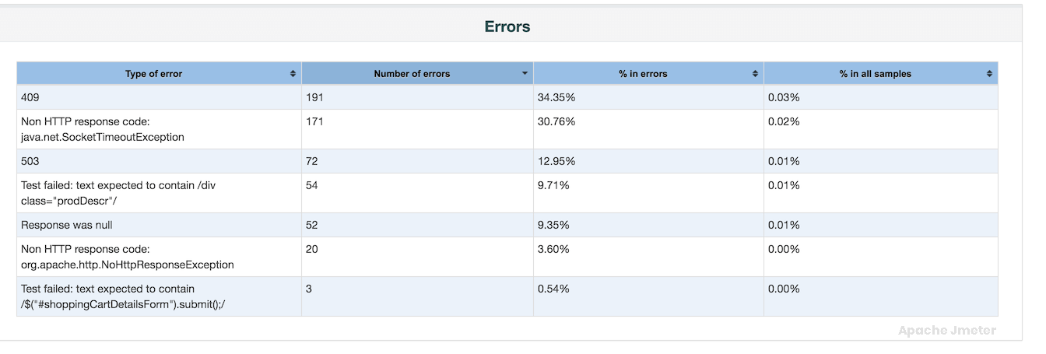This screenshot has width=1046, height=354.
Task: Click the 30.76% in errors value
Action: pyautogui.click(x=556, y=121)
